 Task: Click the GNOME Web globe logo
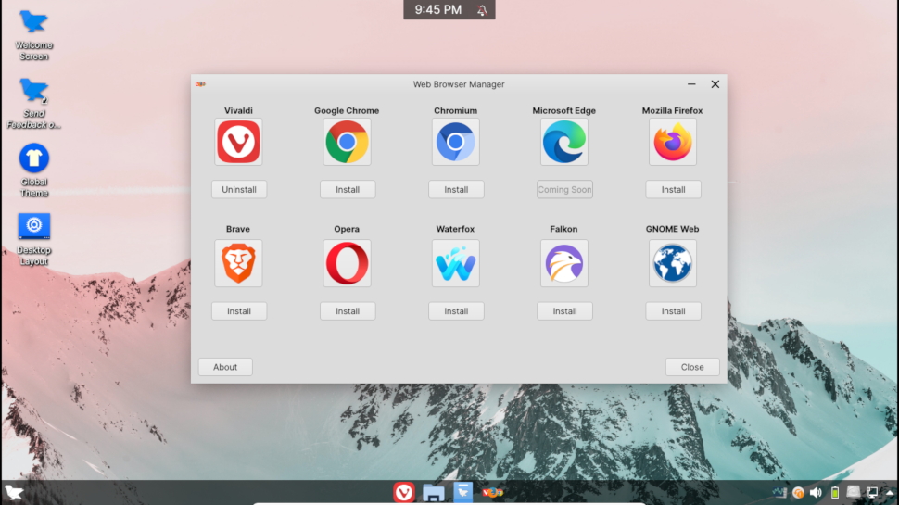[x=673, y=263]
